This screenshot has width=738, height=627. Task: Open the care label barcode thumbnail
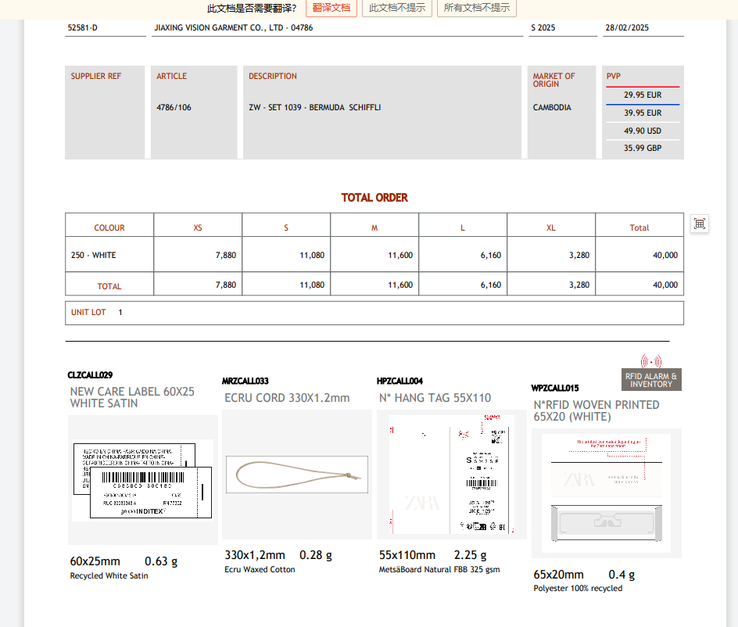click(143, 479)
